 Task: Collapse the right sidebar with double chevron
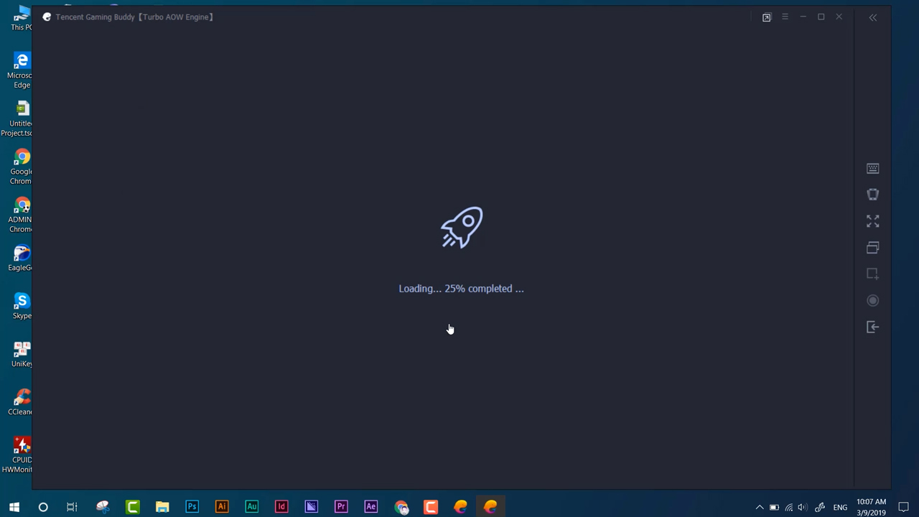pos(872,17)
